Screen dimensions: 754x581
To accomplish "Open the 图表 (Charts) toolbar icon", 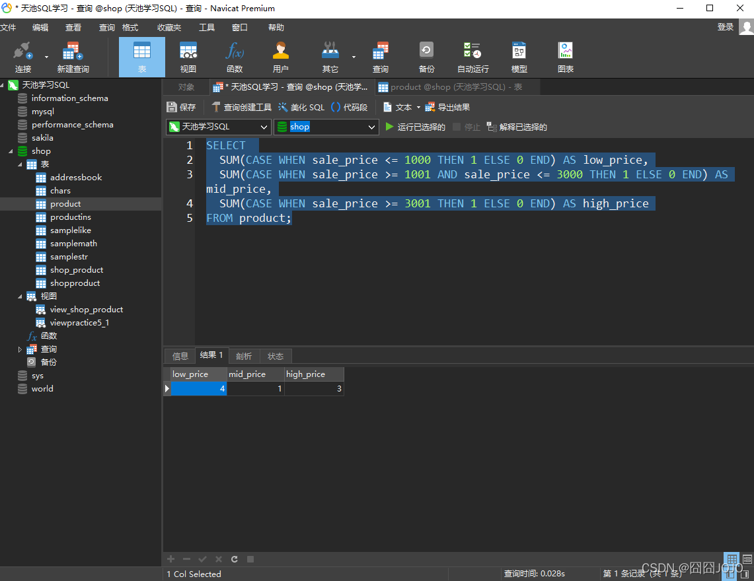I will click(x=566, y=57).
